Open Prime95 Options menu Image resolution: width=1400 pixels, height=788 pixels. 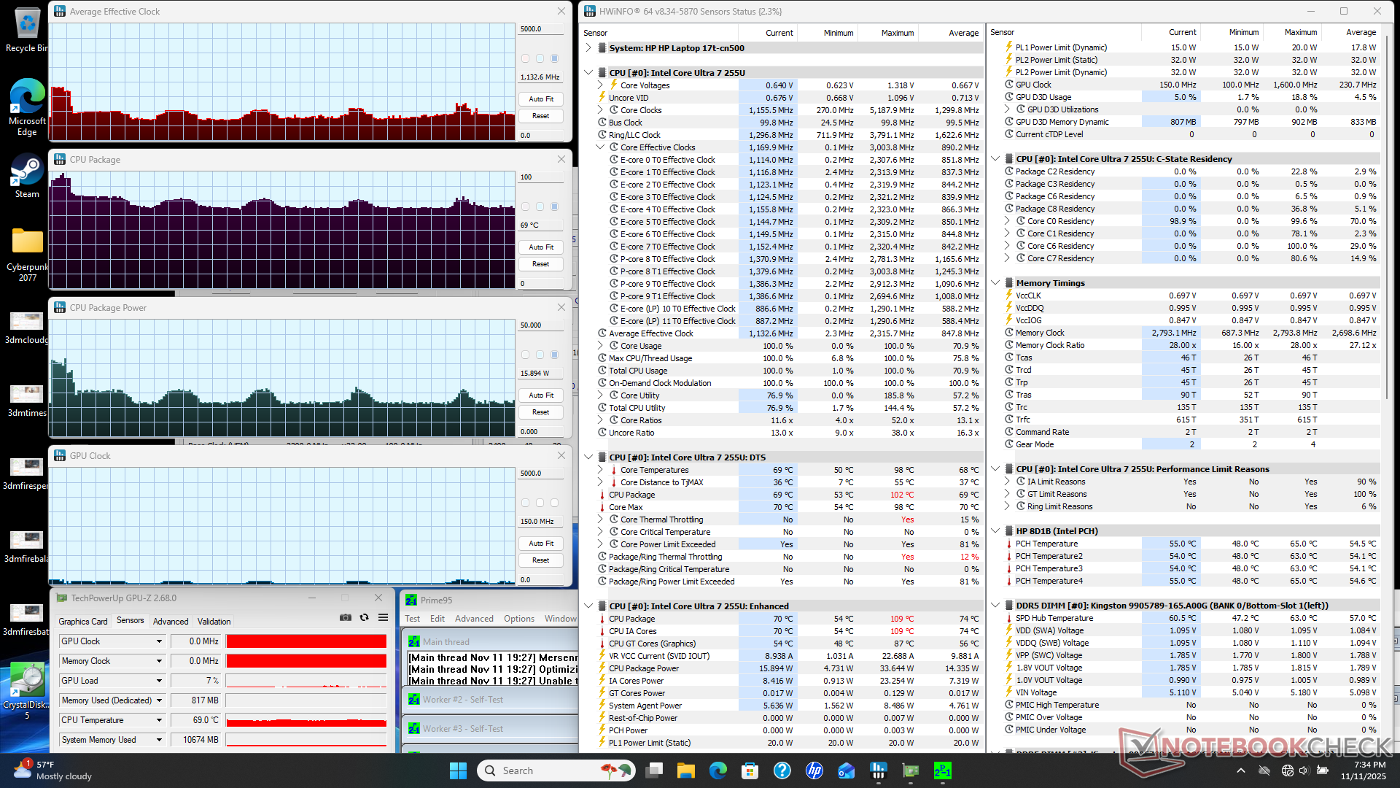(518, 619)
